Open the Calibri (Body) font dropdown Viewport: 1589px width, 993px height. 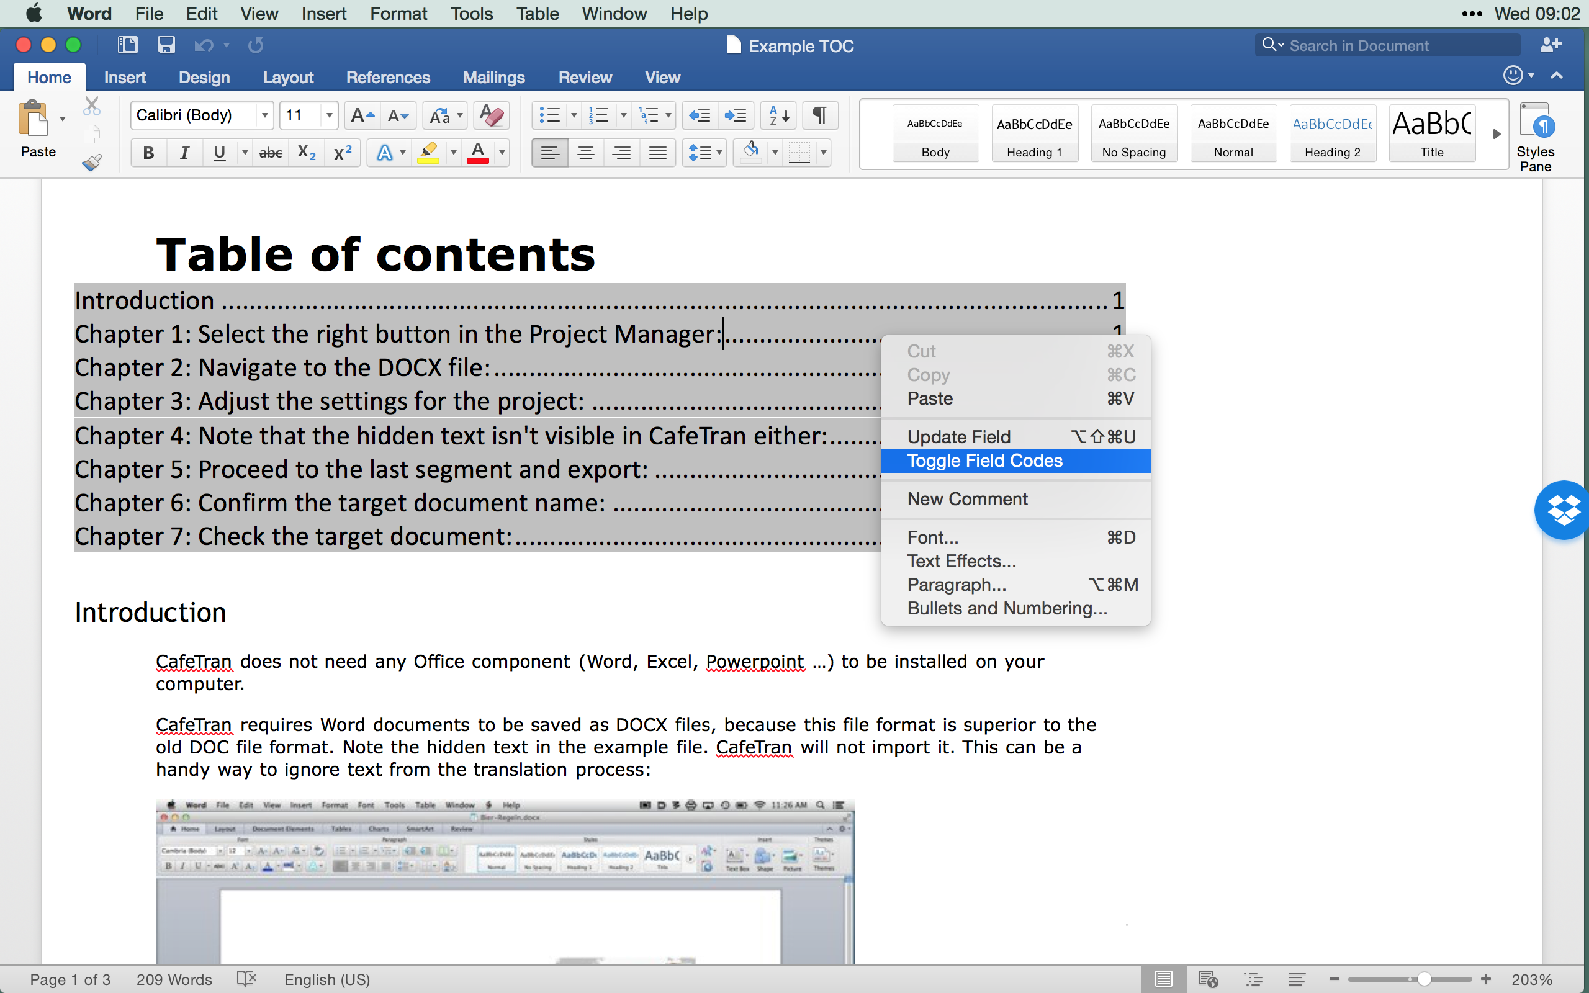264,115
